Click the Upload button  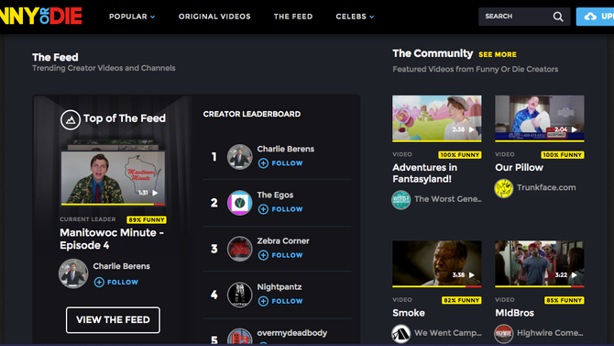tap(595, 17)
